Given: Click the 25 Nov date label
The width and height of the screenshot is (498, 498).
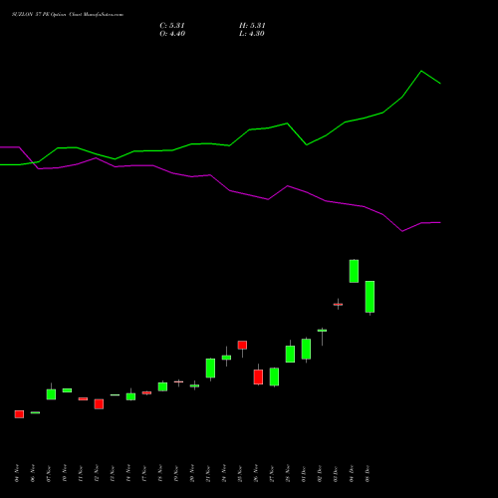Looking at the screenshot, I should pos(240,473).
